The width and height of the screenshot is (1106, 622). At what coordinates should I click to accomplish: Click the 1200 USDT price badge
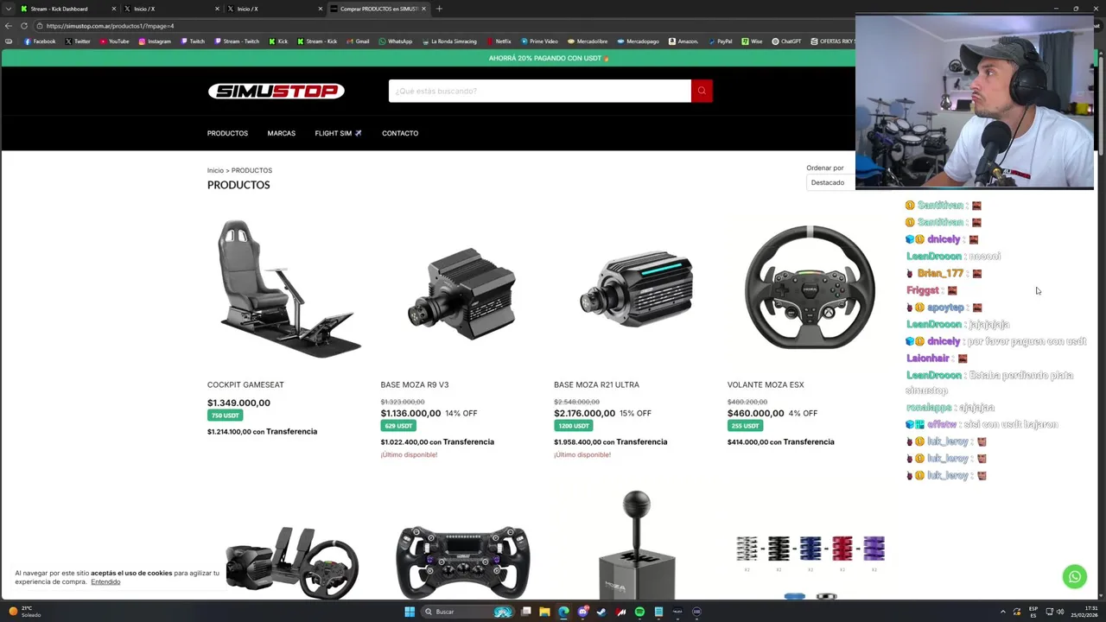573,426
